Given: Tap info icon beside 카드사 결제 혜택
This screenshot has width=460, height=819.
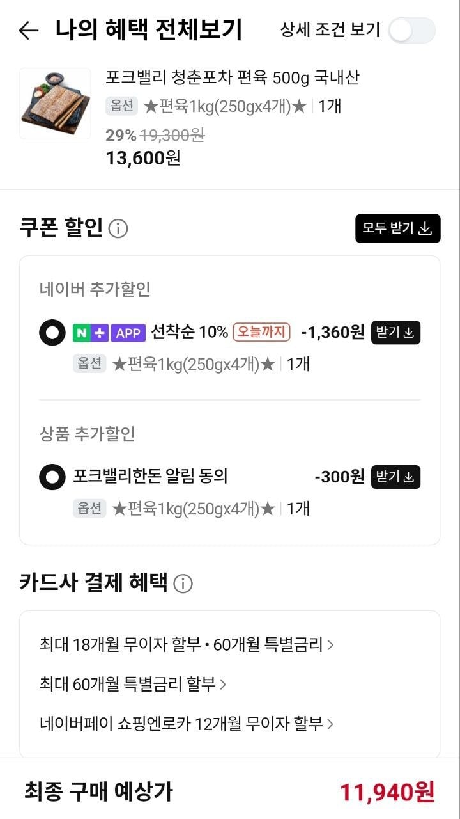Looking at the screenshot, I should [x=183, y=584].
